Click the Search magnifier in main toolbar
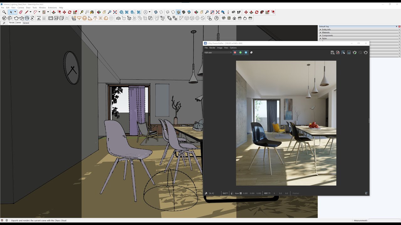The image size is (401, 225). point(4,12)
